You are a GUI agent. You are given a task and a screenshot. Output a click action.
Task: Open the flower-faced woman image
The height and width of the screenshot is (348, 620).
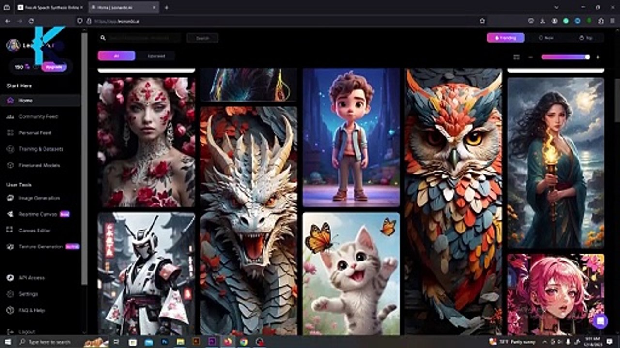click(146, 142)
